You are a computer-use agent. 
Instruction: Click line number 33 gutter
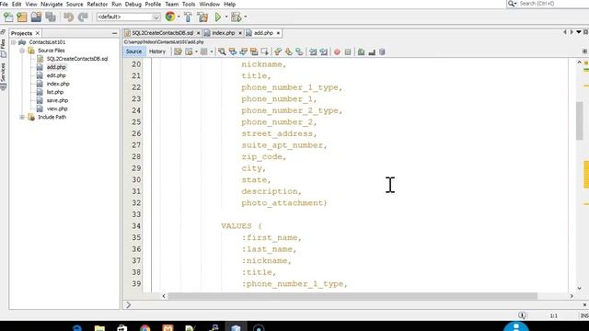pyautogui.click(x=136, y=214)
